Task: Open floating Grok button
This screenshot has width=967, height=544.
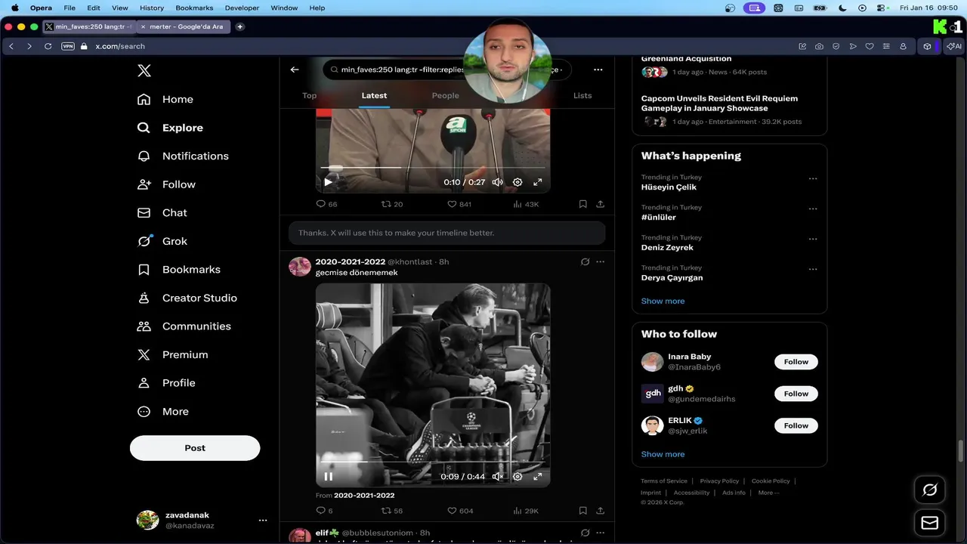Action: click(x=930, y=490)
